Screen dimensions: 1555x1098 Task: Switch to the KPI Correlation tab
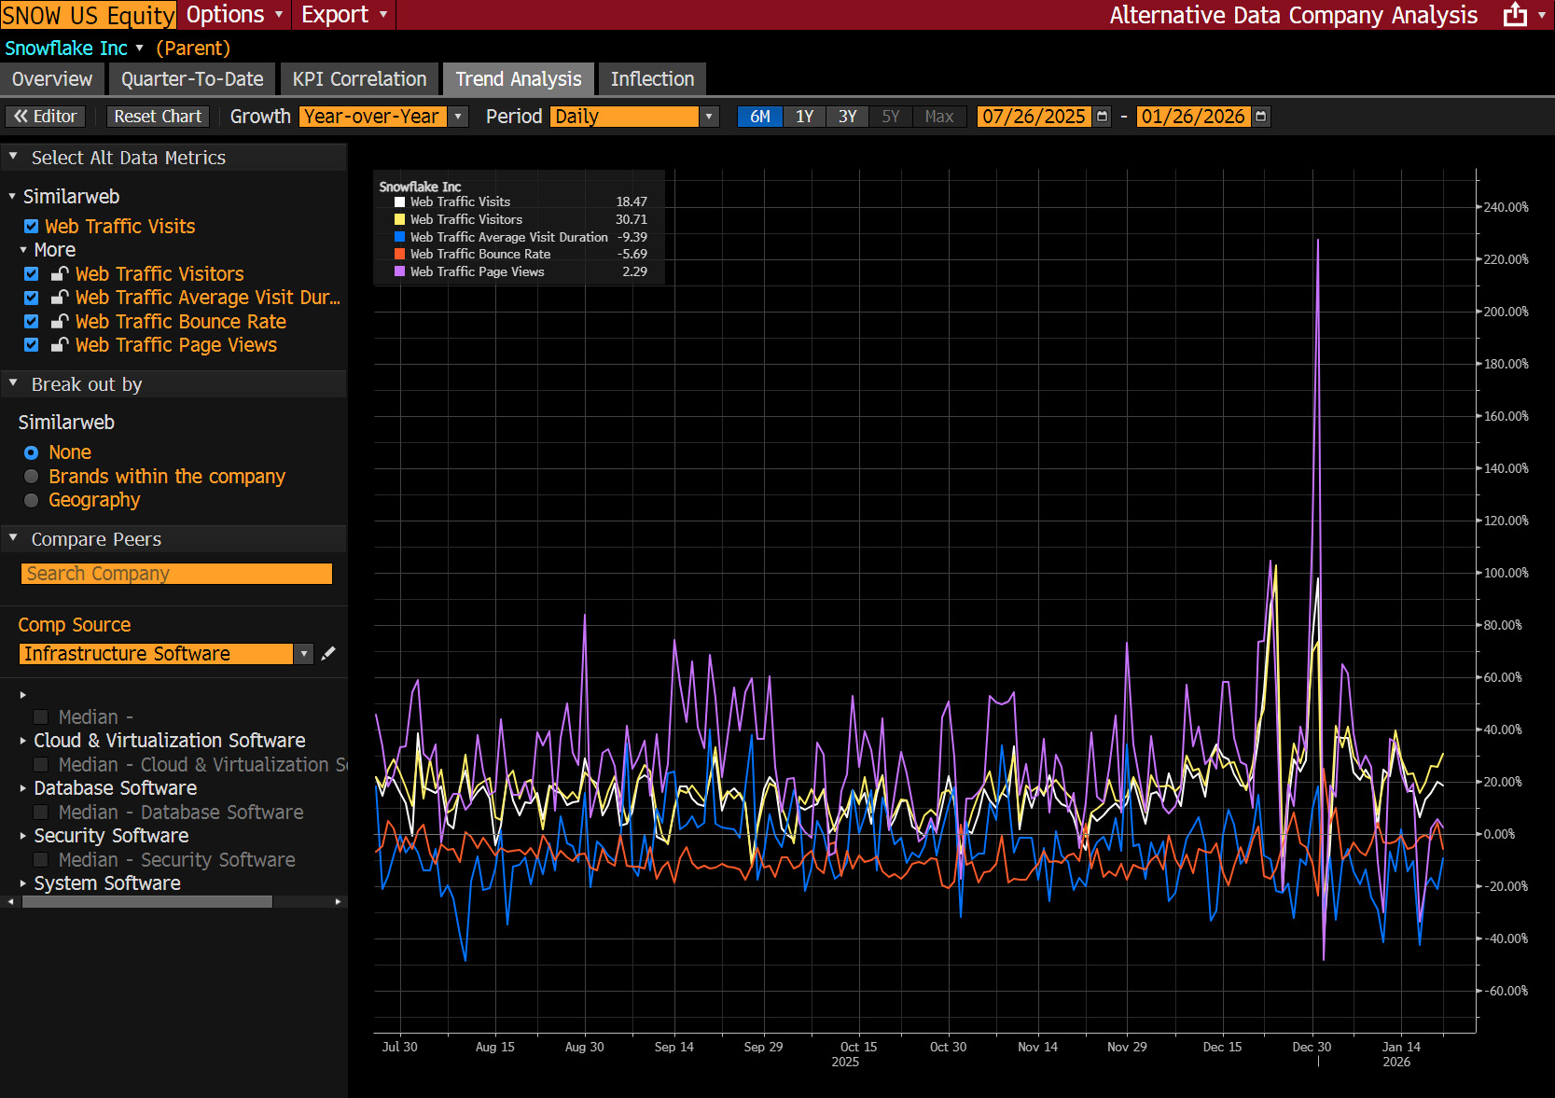click(359, 79)
